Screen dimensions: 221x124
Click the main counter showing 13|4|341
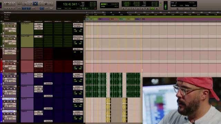pyautogui.click(x=70, y=4)
